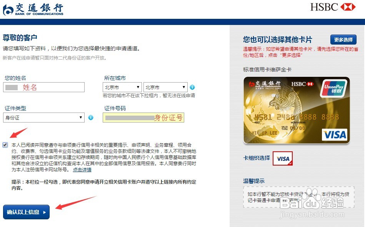Click info icon beside city dropdowns
The height and width of the screenshot is (227, 365).
(192, 87)
